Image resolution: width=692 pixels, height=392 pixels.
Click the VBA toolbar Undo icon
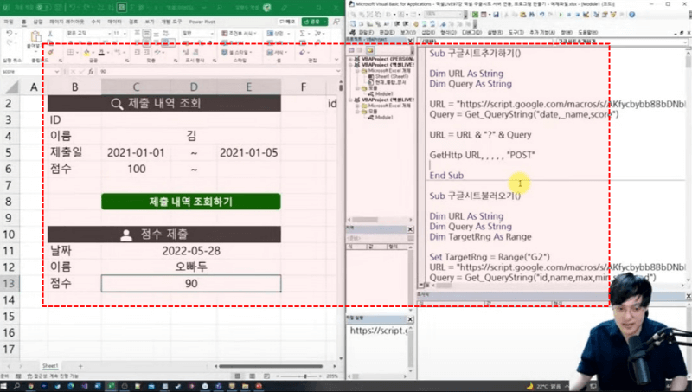point(542,15)
